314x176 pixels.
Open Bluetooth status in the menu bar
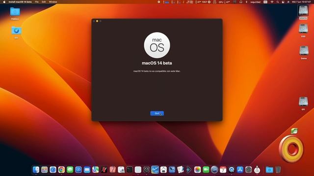(246, 2)
